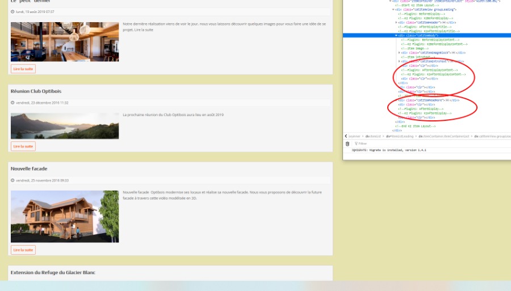This screenshot has width=511, height=291.
Task: Clear console with the trash can icon
Action: [x=347, y=144]
